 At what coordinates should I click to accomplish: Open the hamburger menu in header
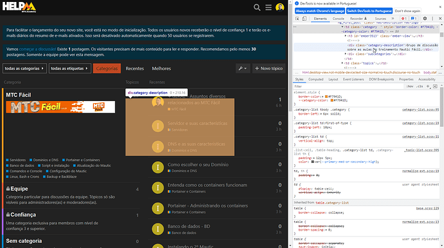click(268, 7)
